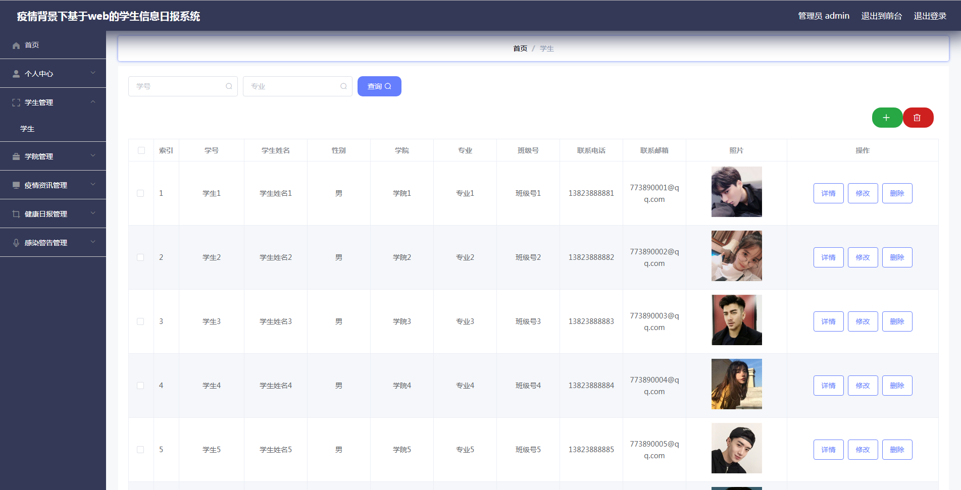961x490 pixels.
Task: Check the checkbox for row 学生5
Action: click(140, 450)
